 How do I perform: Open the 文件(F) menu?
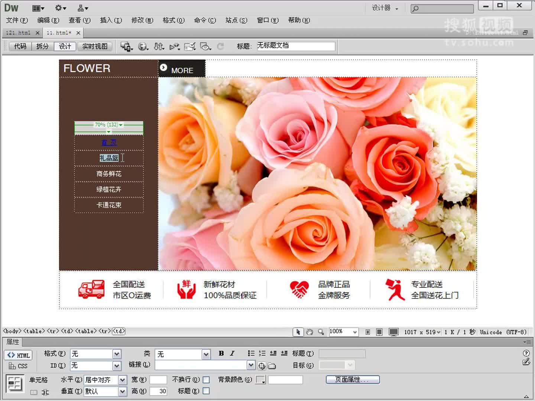pos(17,20)
